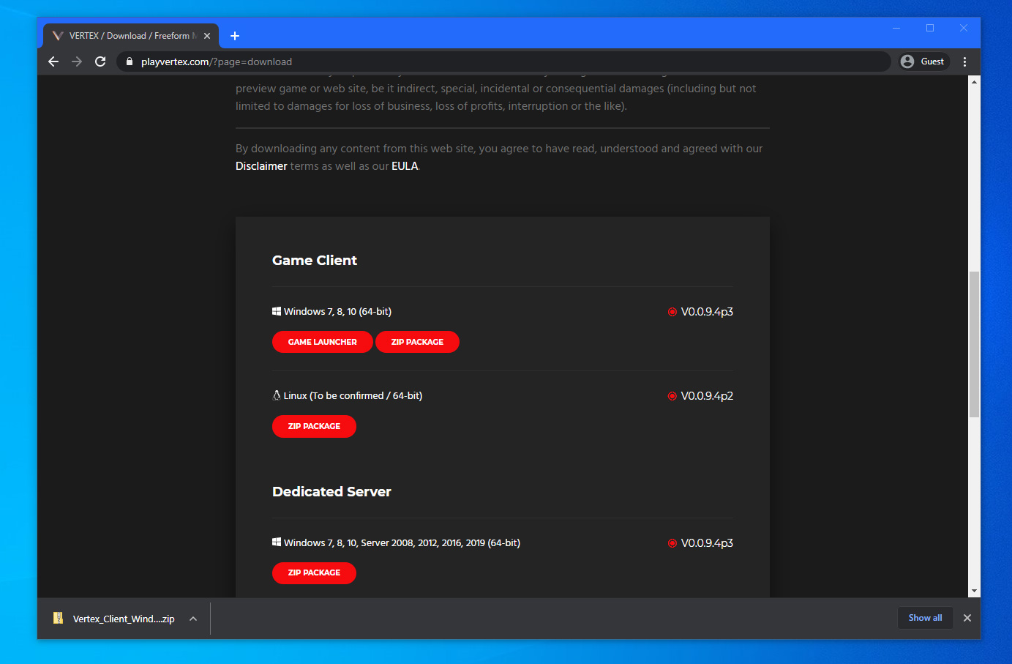This screenshot has width=1012, height=664.
Task: Download Linux client ZIP PACKAGE
Action: [314, 426]
